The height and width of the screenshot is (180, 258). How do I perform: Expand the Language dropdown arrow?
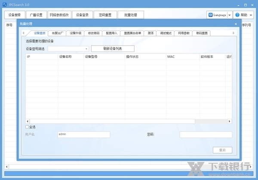230,15
